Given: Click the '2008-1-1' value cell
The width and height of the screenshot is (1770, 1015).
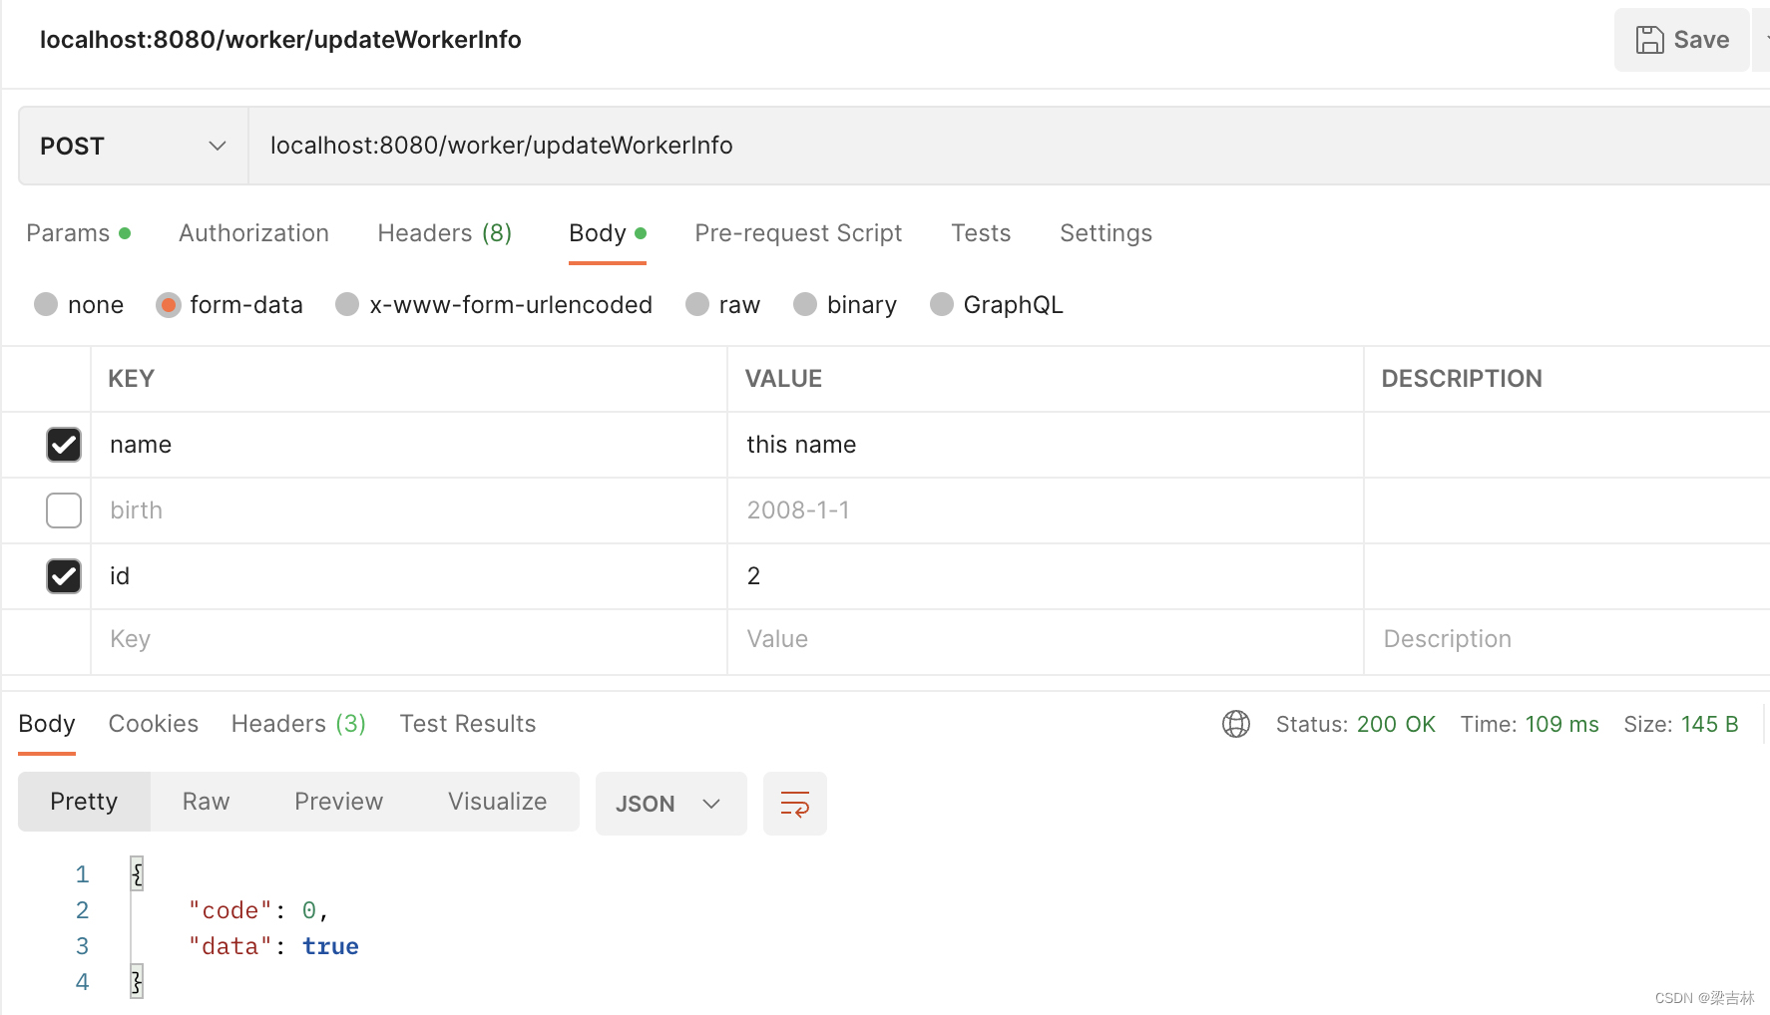Looking at the screenshot, I should [1046, 510].
